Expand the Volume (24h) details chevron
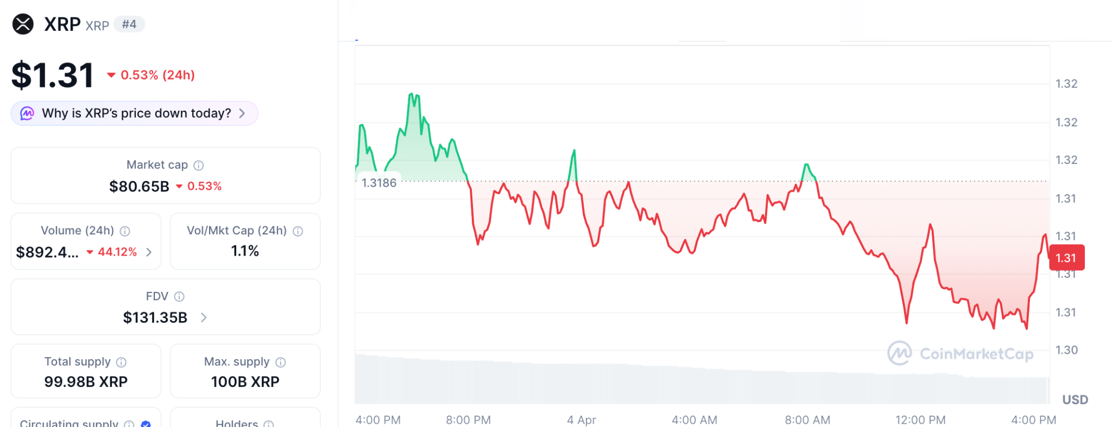1112x427 pixels. (149, 252)
